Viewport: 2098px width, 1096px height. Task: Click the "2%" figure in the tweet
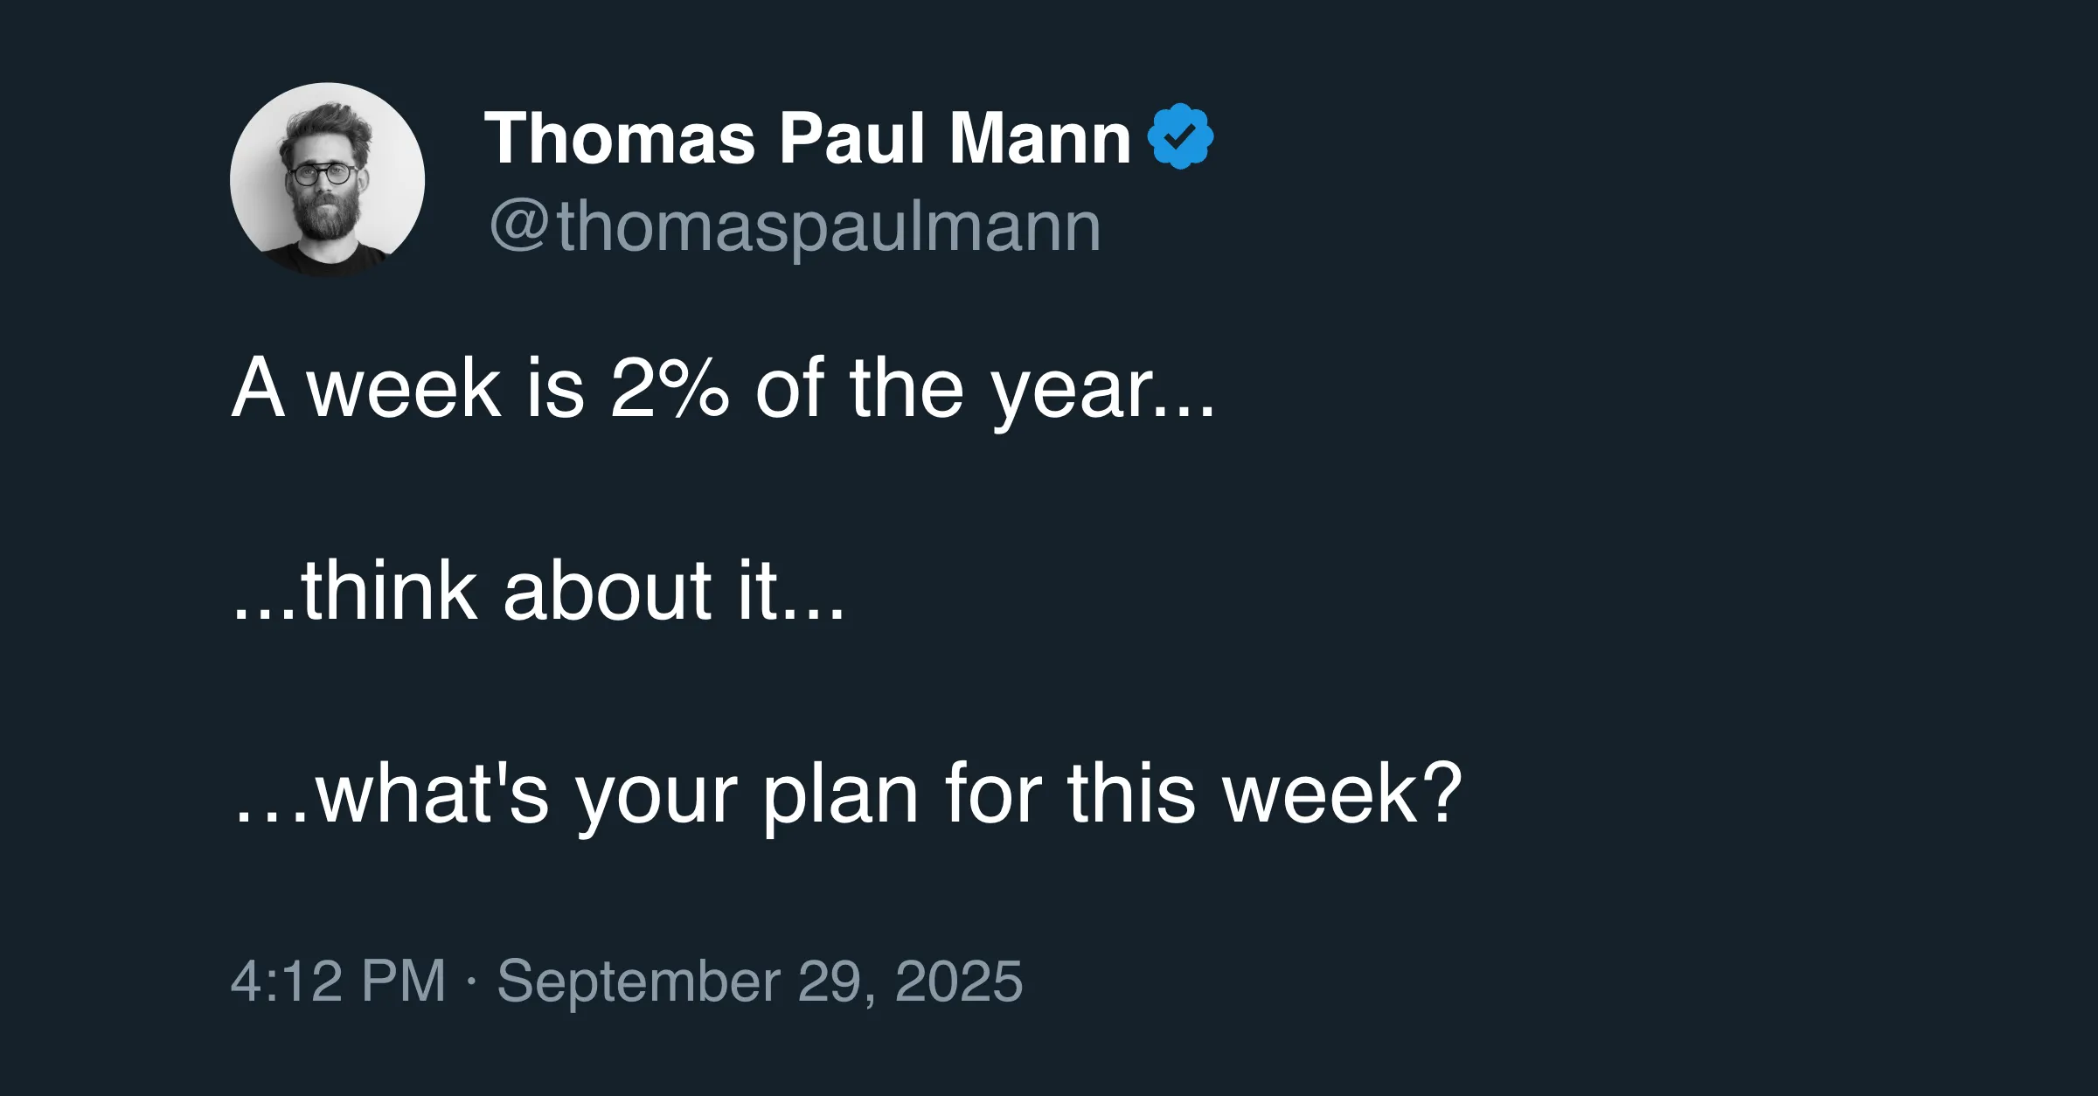coord(670,388)
